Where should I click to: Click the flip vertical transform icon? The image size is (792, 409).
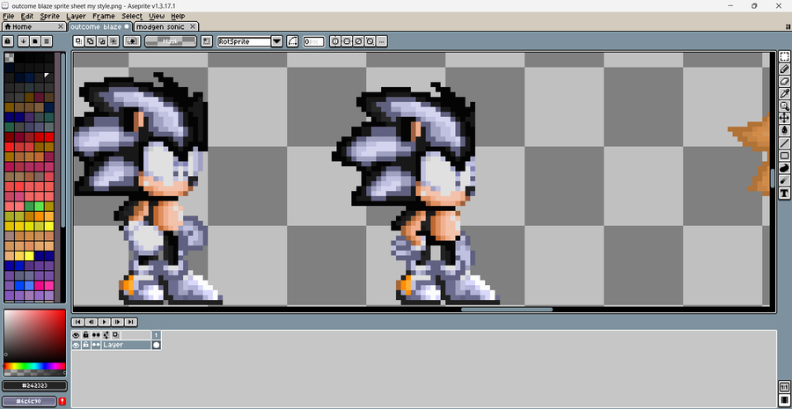pyautogui.click(x=347, y=41)
